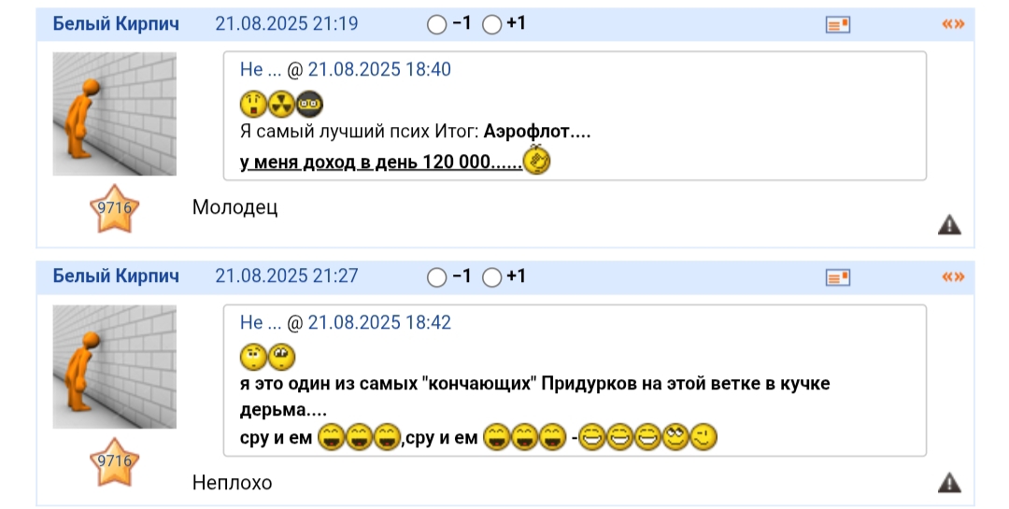Viewport: 1009px width, 509px height.
Task: Open Белый Кирпич profile from the second post header
Action: pyautogui.click(x=116, y=276)
